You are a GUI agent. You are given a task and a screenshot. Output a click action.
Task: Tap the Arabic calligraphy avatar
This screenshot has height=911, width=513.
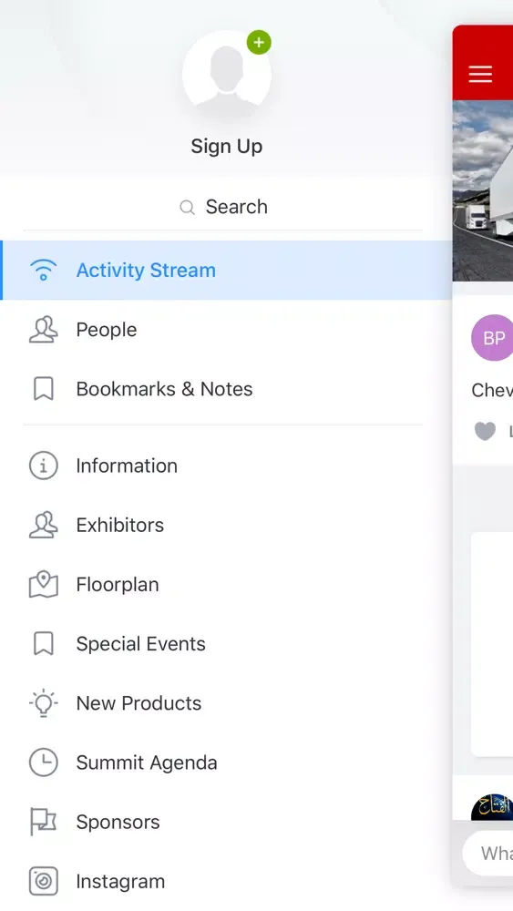coord(492,807)
